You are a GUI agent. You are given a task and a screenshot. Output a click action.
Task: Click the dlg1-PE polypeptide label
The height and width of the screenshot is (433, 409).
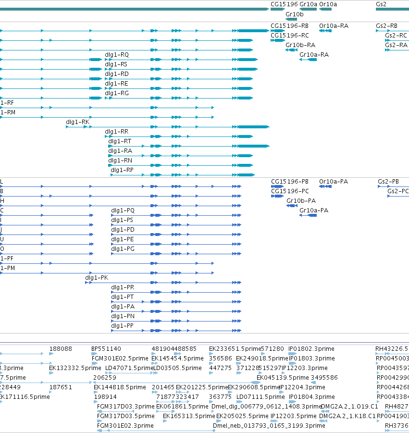click(x=123, y=239)
